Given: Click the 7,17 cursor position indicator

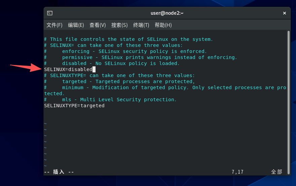Looking at the screenshot, I should click(237, 172).
